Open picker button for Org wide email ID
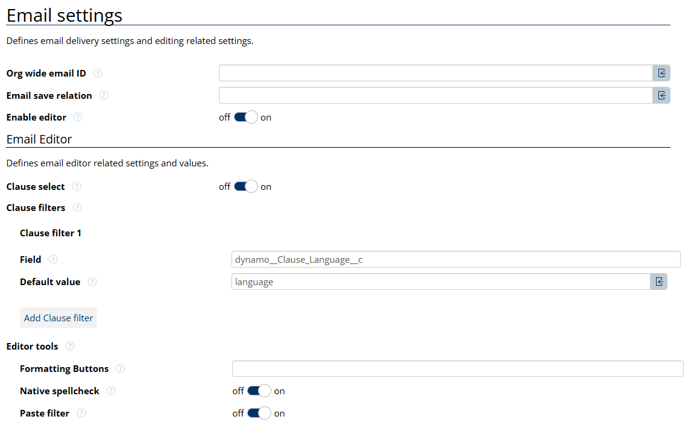The image size is (700, 431). point(661,73)
